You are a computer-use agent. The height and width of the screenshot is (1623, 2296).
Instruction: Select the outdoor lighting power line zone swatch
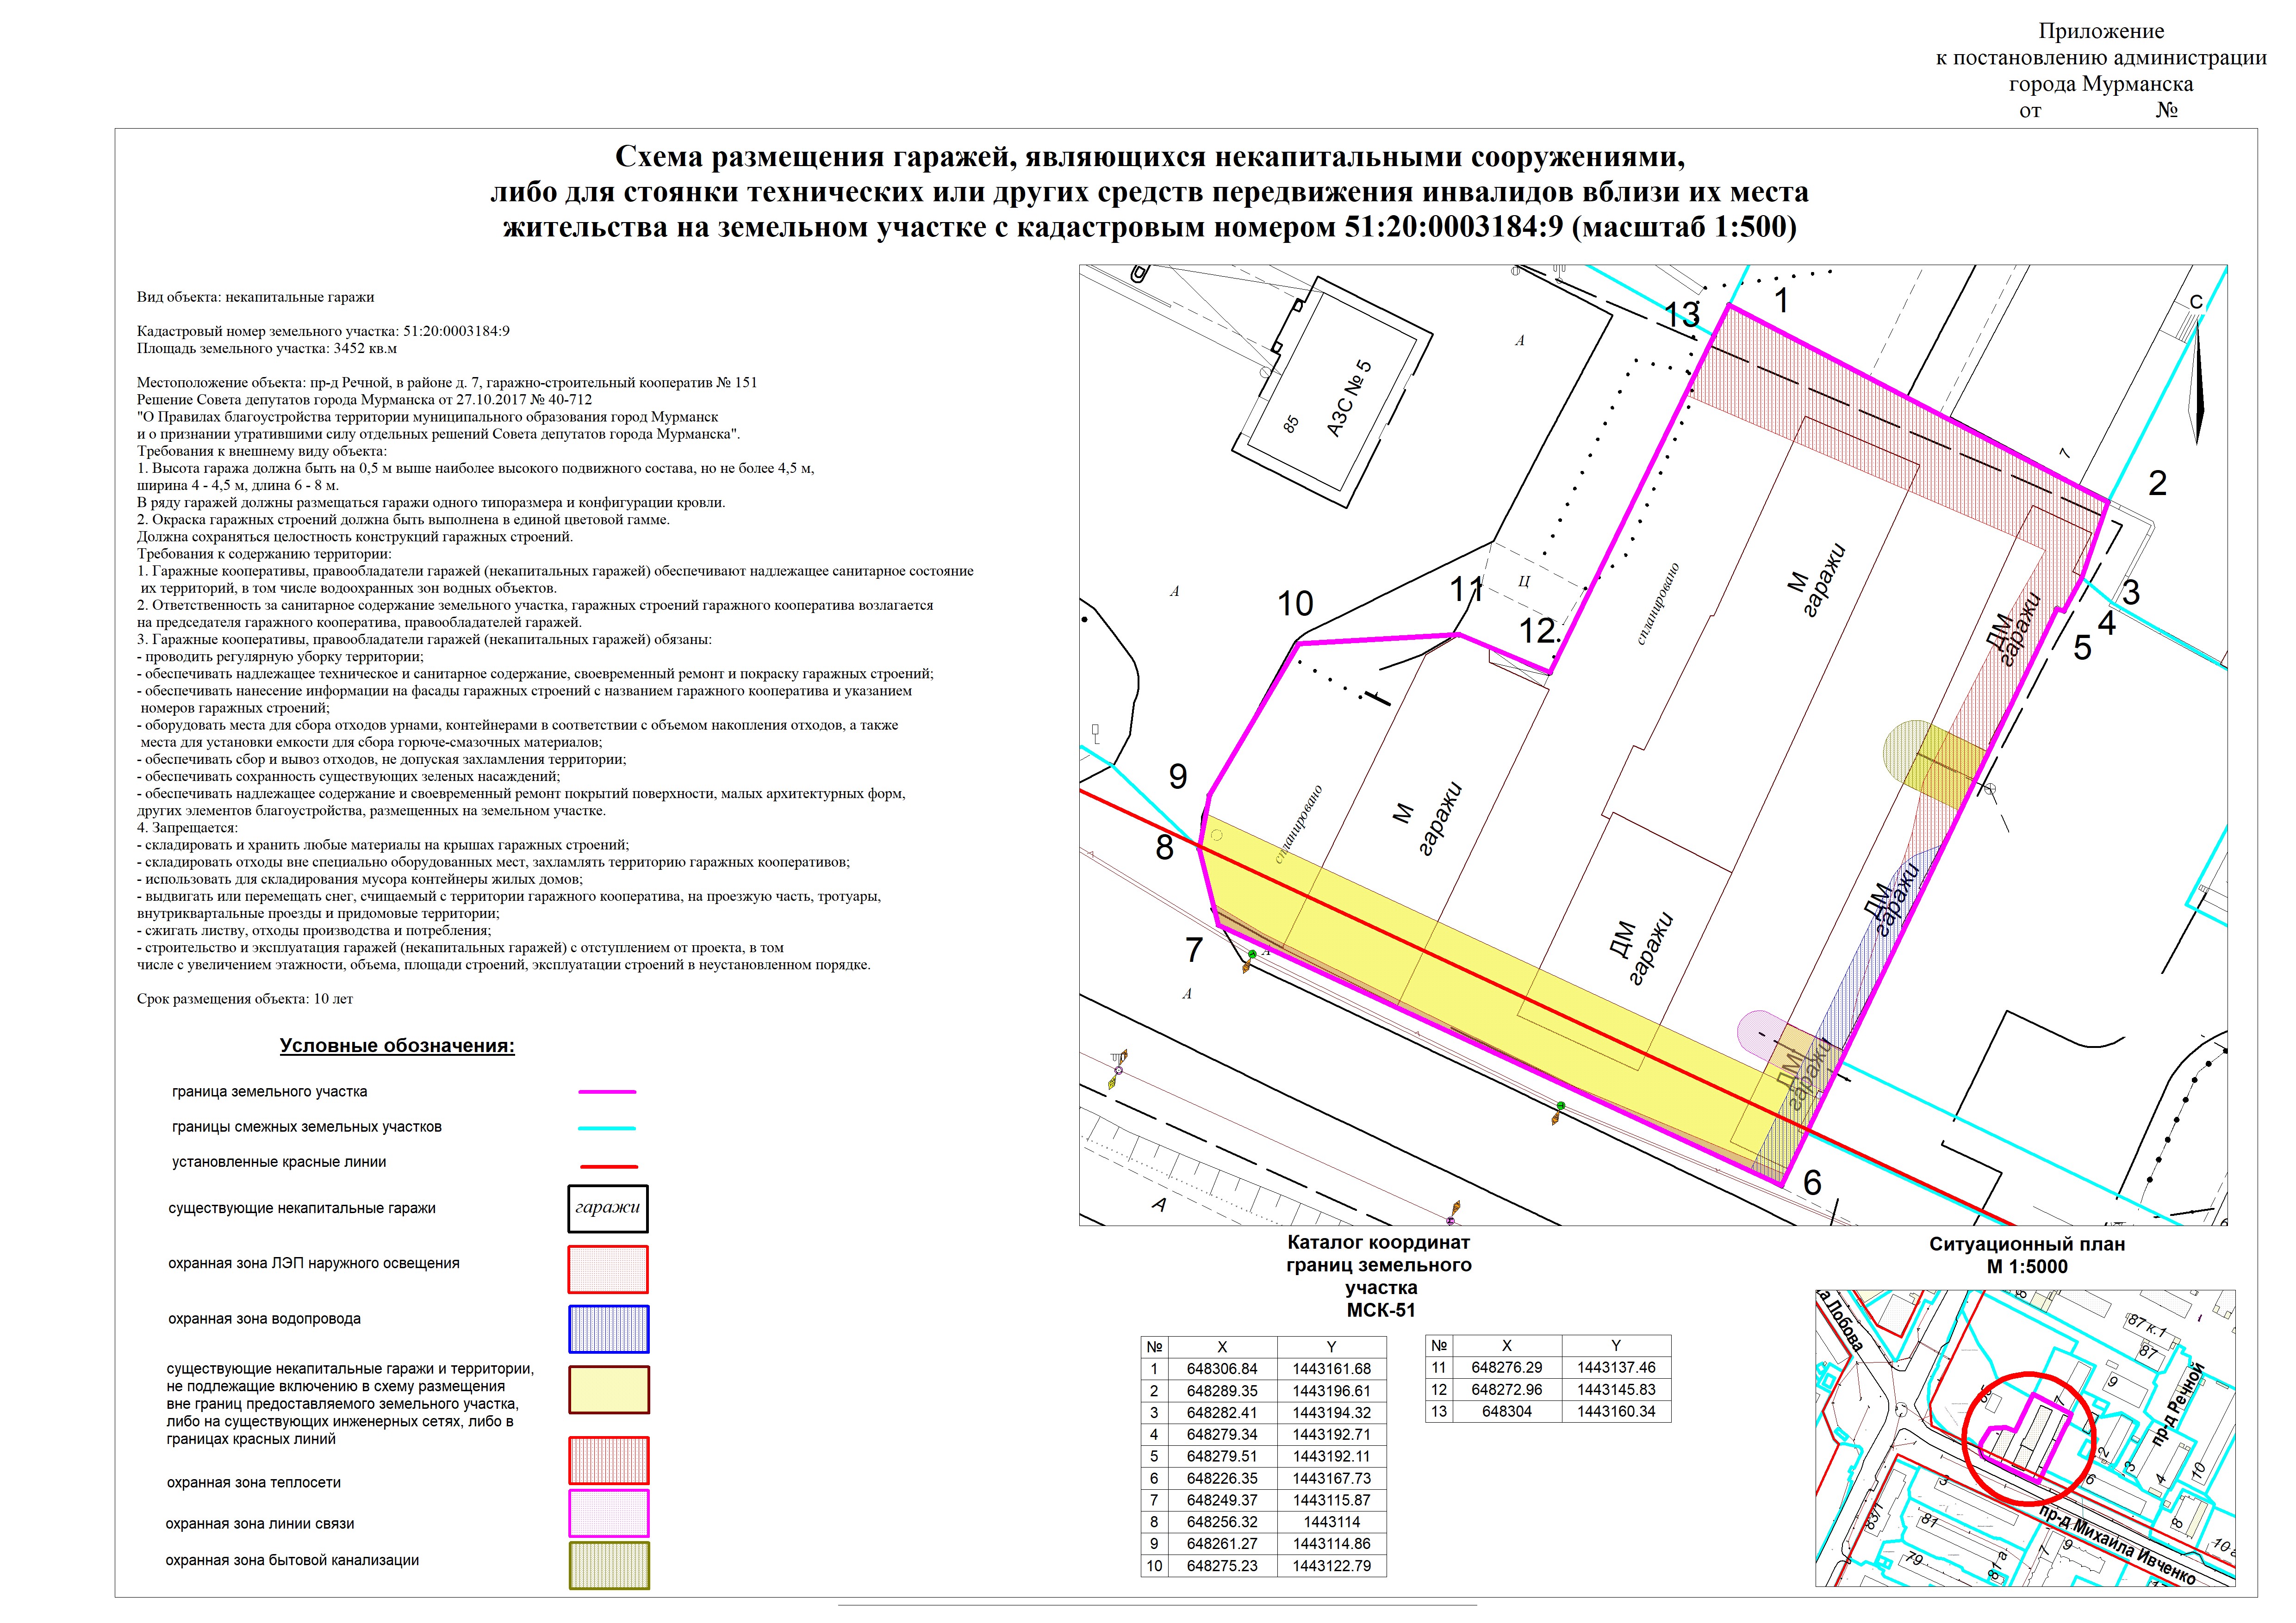[x=608, y=1268]
